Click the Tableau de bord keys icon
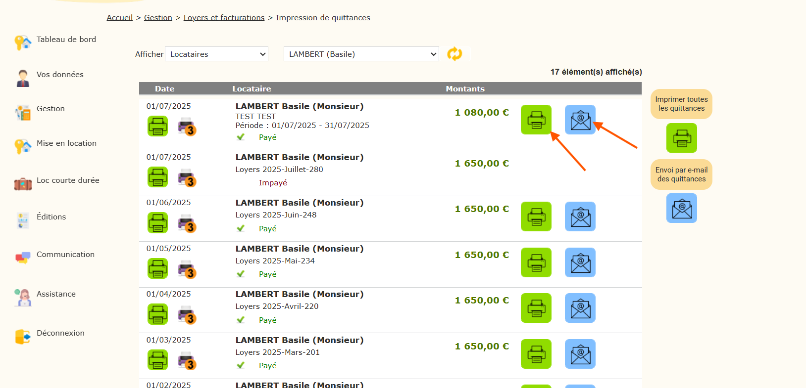This screenshot has width=806, height=388. (23, 43)
